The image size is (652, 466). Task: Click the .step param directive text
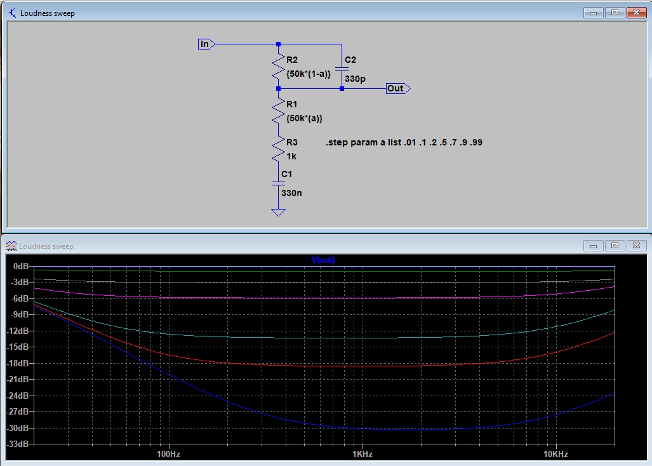point(404,142)
